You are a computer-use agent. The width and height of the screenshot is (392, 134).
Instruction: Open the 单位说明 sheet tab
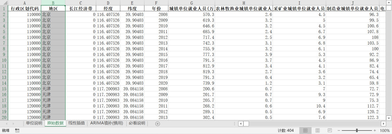pos(34,123)
